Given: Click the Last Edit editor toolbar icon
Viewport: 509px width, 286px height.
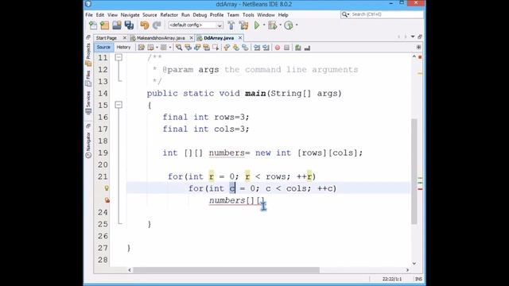Looking at the screenshot, I should pos(142,48).
